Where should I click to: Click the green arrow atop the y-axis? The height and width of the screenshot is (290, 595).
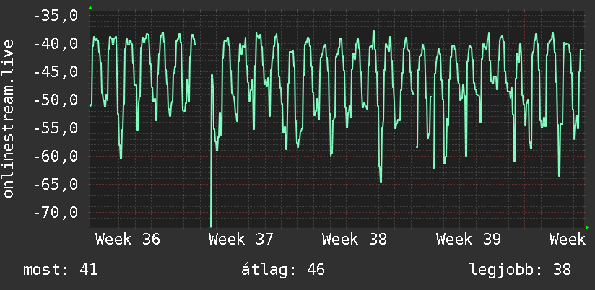[x=90, y=8]
